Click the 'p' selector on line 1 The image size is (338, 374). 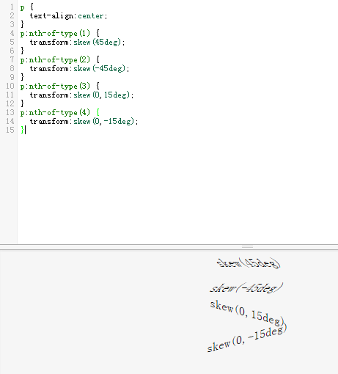click(x=23, y=7)
